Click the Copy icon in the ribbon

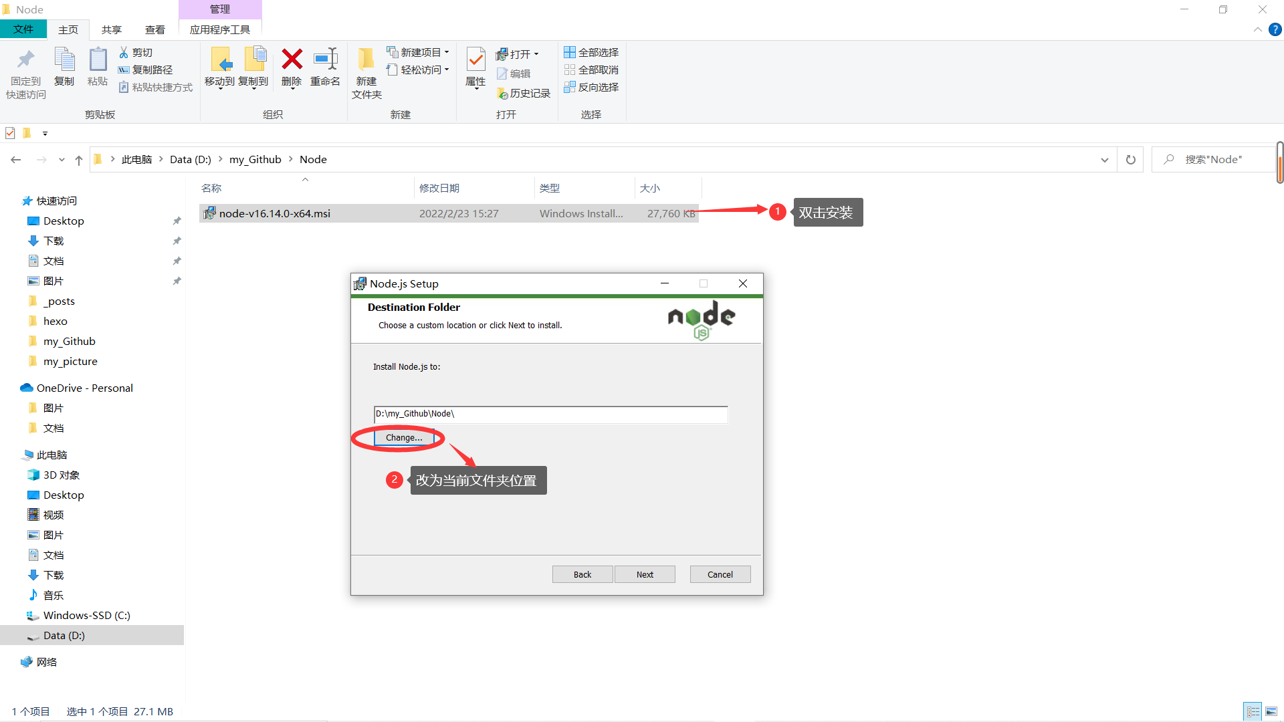click(x=64, y=60)
